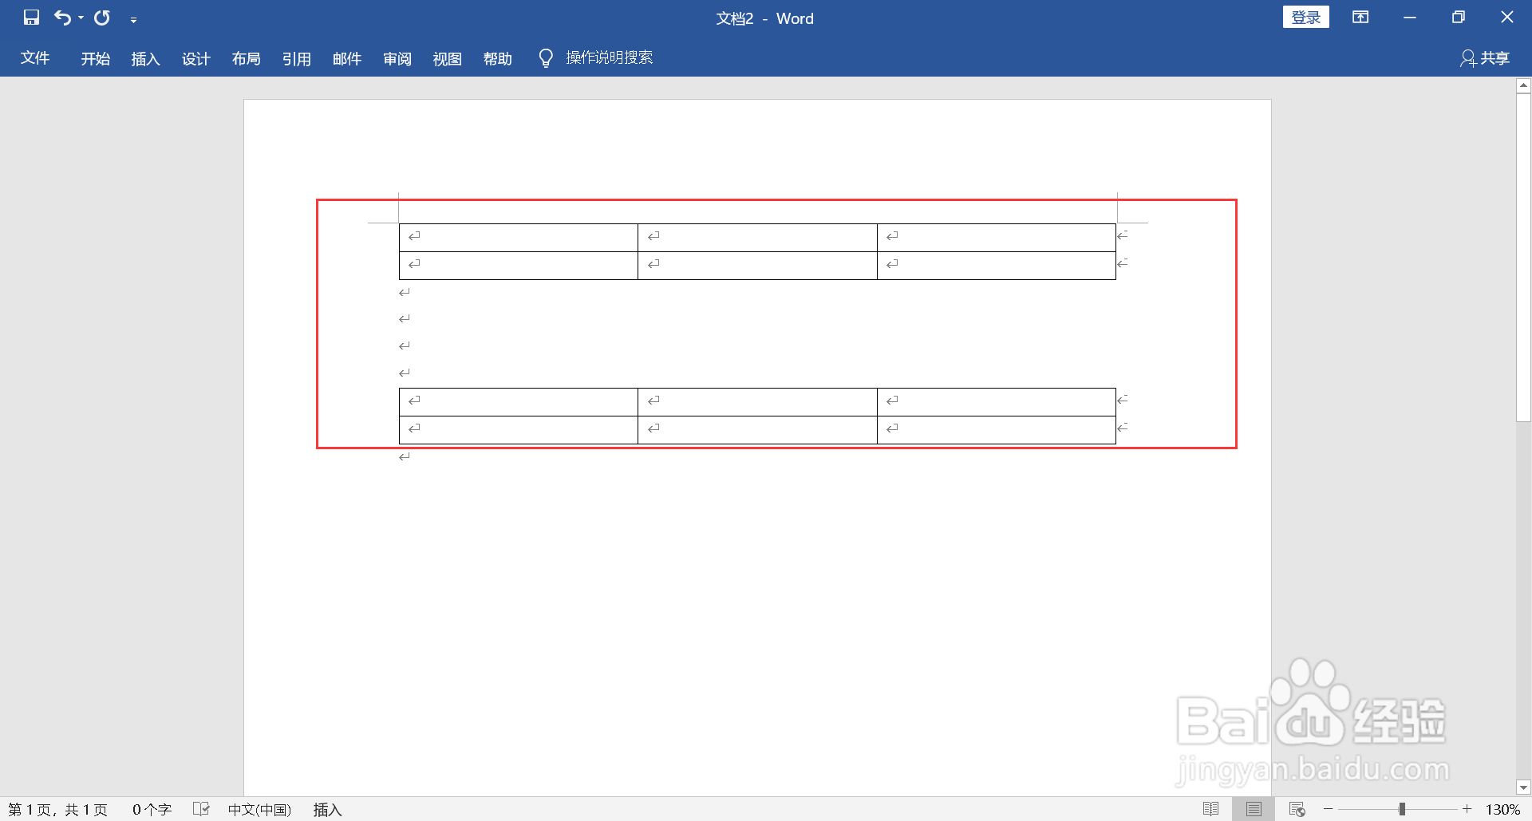Click the 登录 sign-in button

(x=1306, y=17)
